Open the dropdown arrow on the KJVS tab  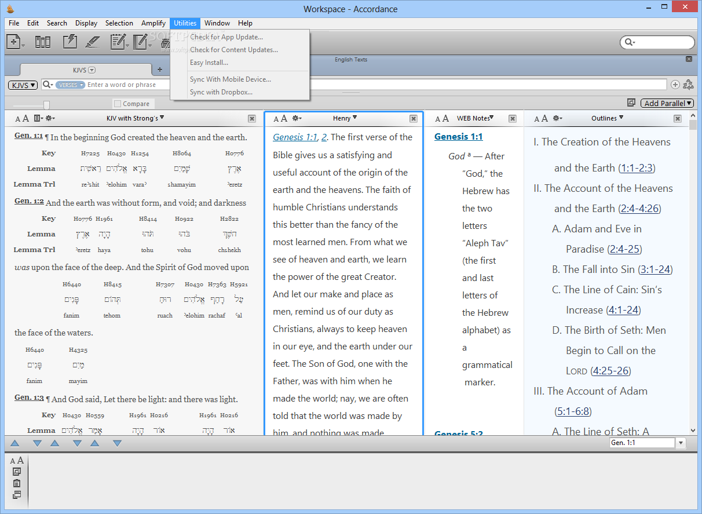(x=92, y=70)
